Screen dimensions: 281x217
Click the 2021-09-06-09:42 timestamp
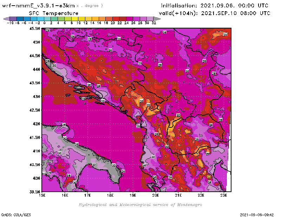(257, 215)
